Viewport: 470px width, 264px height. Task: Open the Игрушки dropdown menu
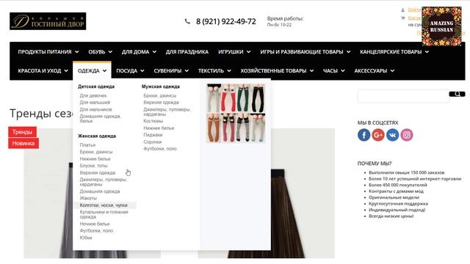(x=234, y=52)
